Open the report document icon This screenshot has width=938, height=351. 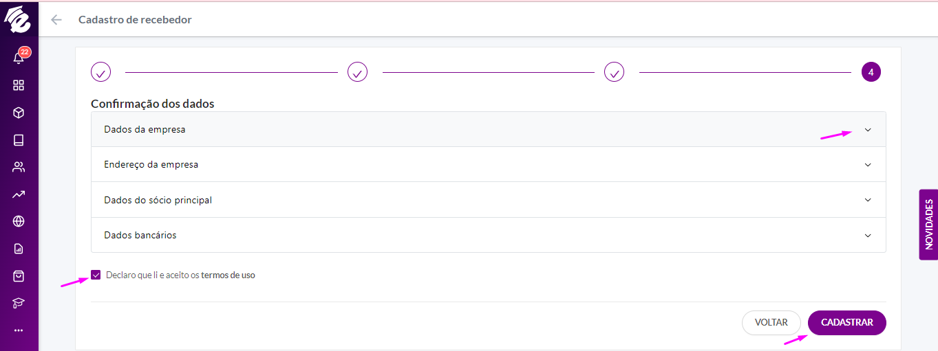pos(19,249)
